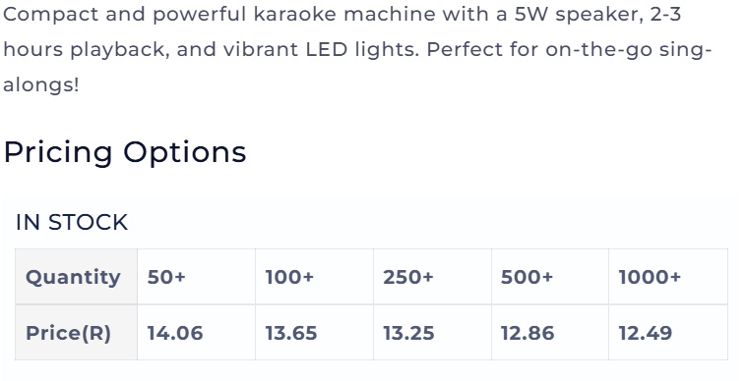Screen dimensions: 745x381
Task: Select the IN STOCK label
Action: point(72,222)
